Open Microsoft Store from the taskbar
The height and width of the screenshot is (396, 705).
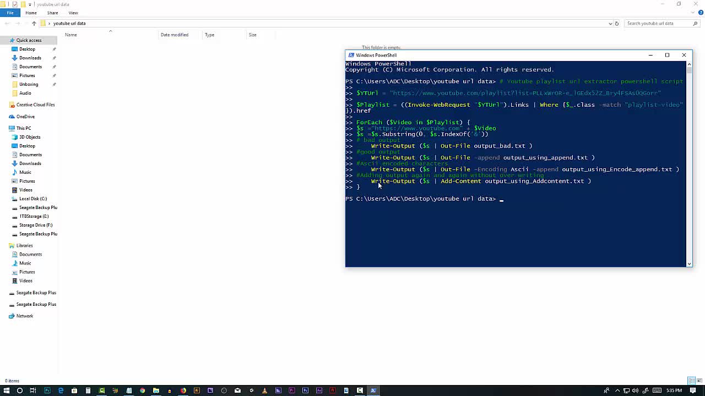click(x=74, y=391)
